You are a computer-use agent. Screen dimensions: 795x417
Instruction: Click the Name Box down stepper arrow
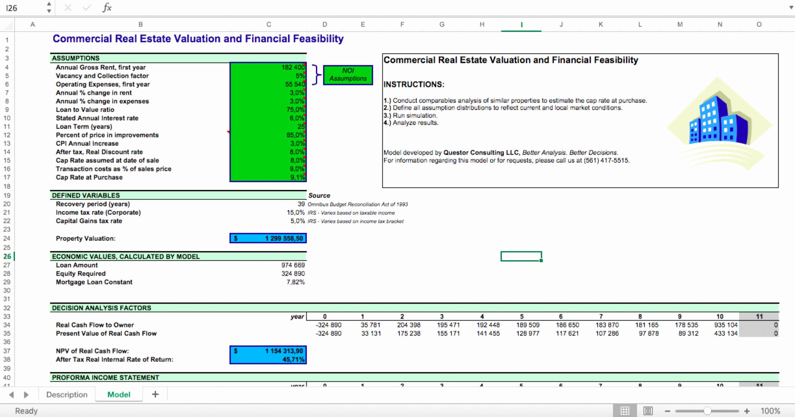click(x=49, y=10)
